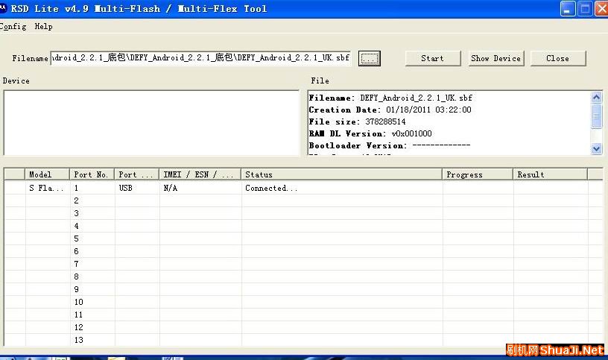This screenshot has width=608, height=360.
Task: Click the Motorola logo in title bar
Action: coord(3,8)
